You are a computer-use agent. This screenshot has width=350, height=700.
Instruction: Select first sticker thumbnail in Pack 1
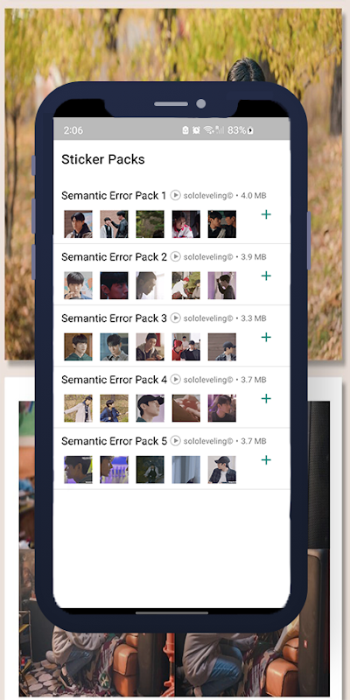pos(78,224)
